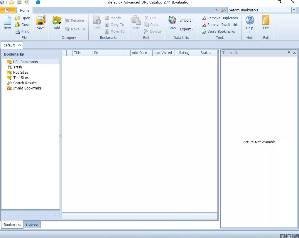Click Move To in the Bookmarks group
The width and height of the screenshot is (299, 238).
pos(115,31)
